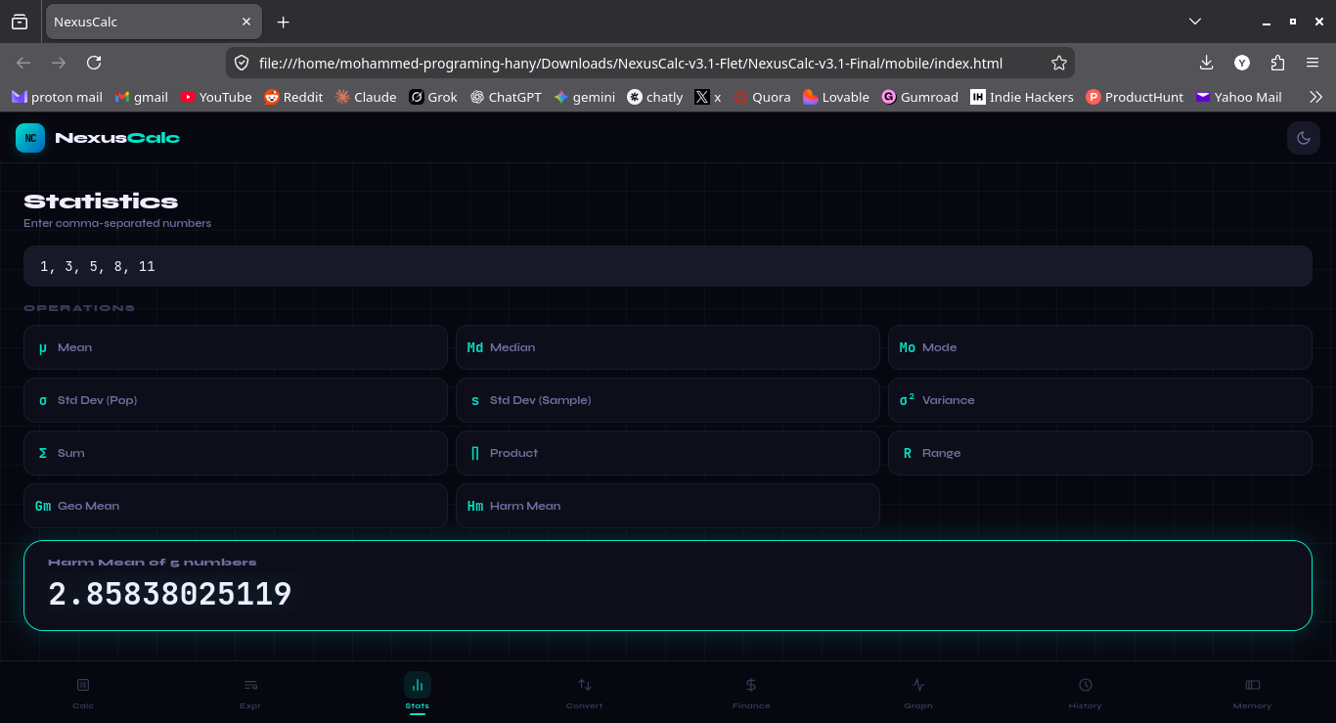Viewport: 1336px width, 723px height.
Task: Toggle dark mode moon icon
Action: [1303, 138]
